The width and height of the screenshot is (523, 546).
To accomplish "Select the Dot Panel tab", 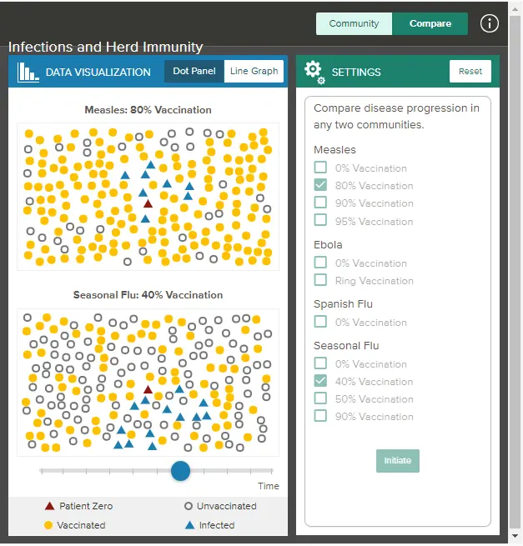I will pos(194,72).
